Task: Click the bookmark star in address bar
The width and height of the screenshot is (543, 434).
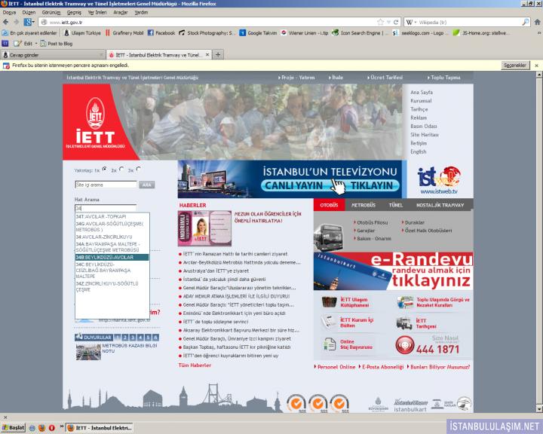Action: 380,22
